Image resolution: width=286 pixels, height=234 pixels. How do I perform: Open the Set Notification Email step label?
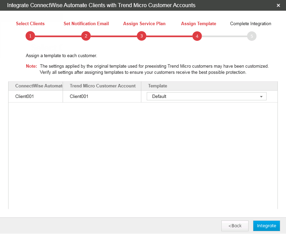coord(86,24)
